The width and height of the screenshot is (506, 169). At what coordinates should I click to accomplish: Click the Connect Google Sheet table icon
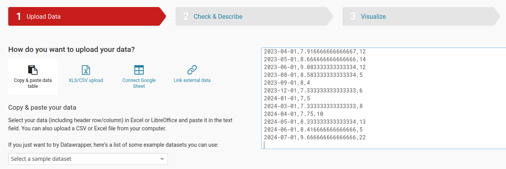pyautogui.click(x=139, y=70)
